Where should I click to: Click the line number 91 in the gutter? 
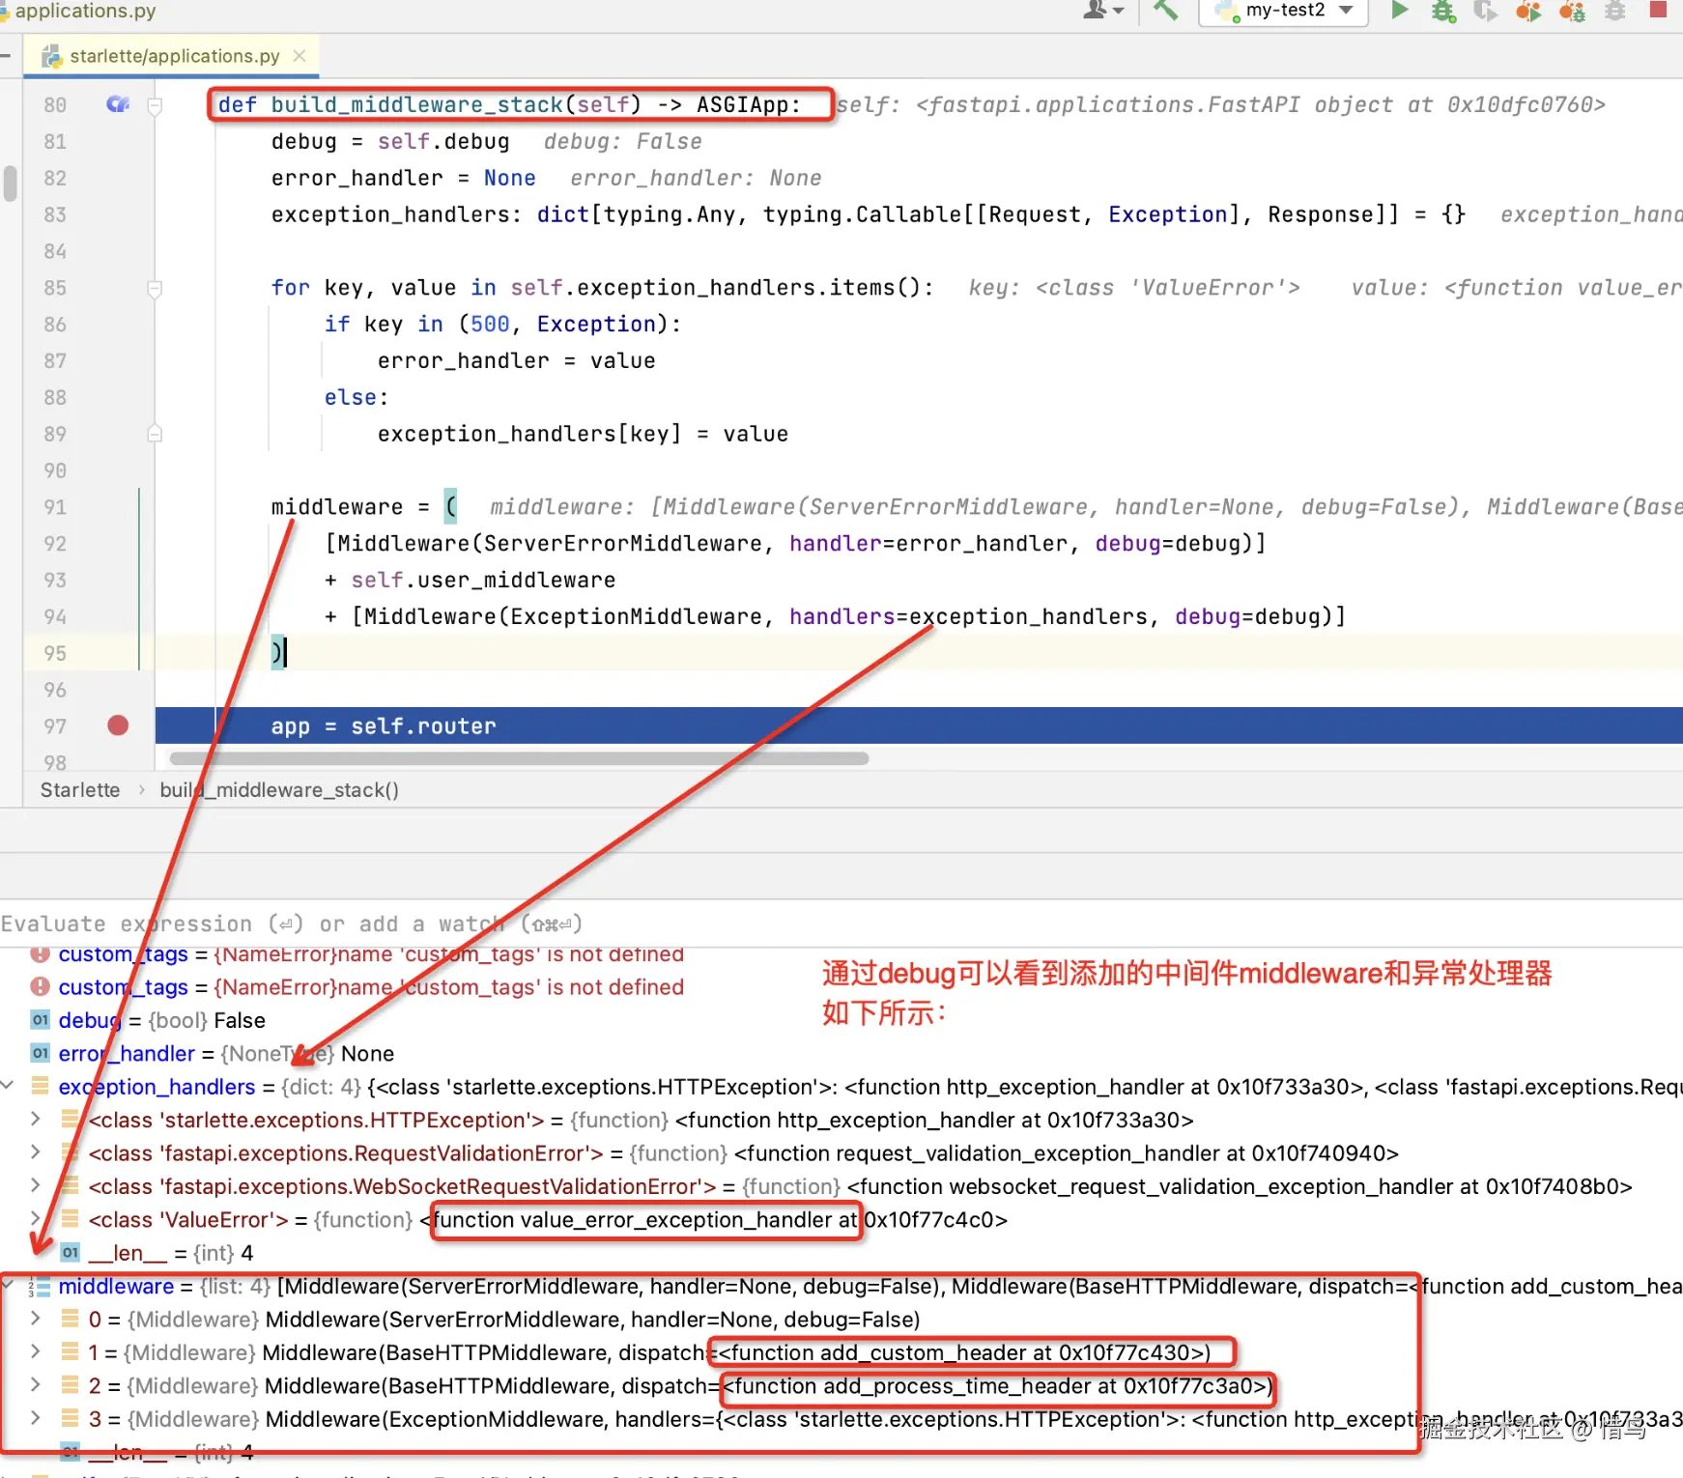pos(55,507)
